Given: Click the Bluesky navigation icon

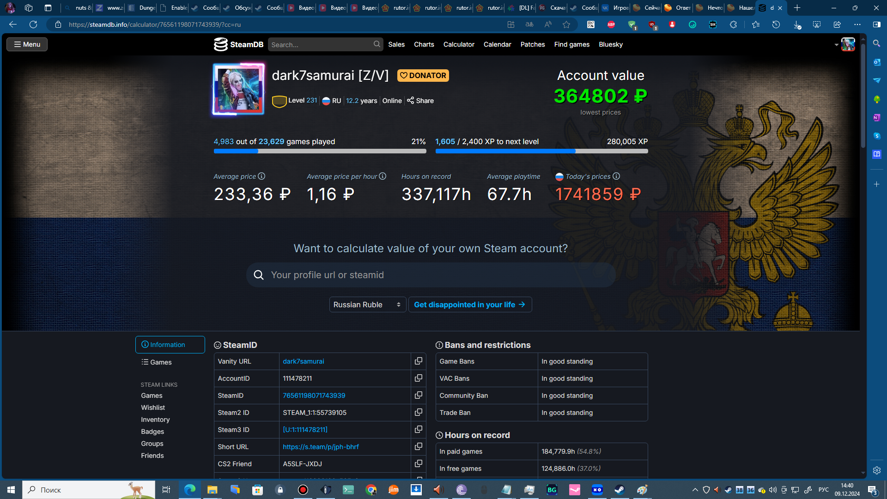Looking at the screenshot, I should 611,44.
